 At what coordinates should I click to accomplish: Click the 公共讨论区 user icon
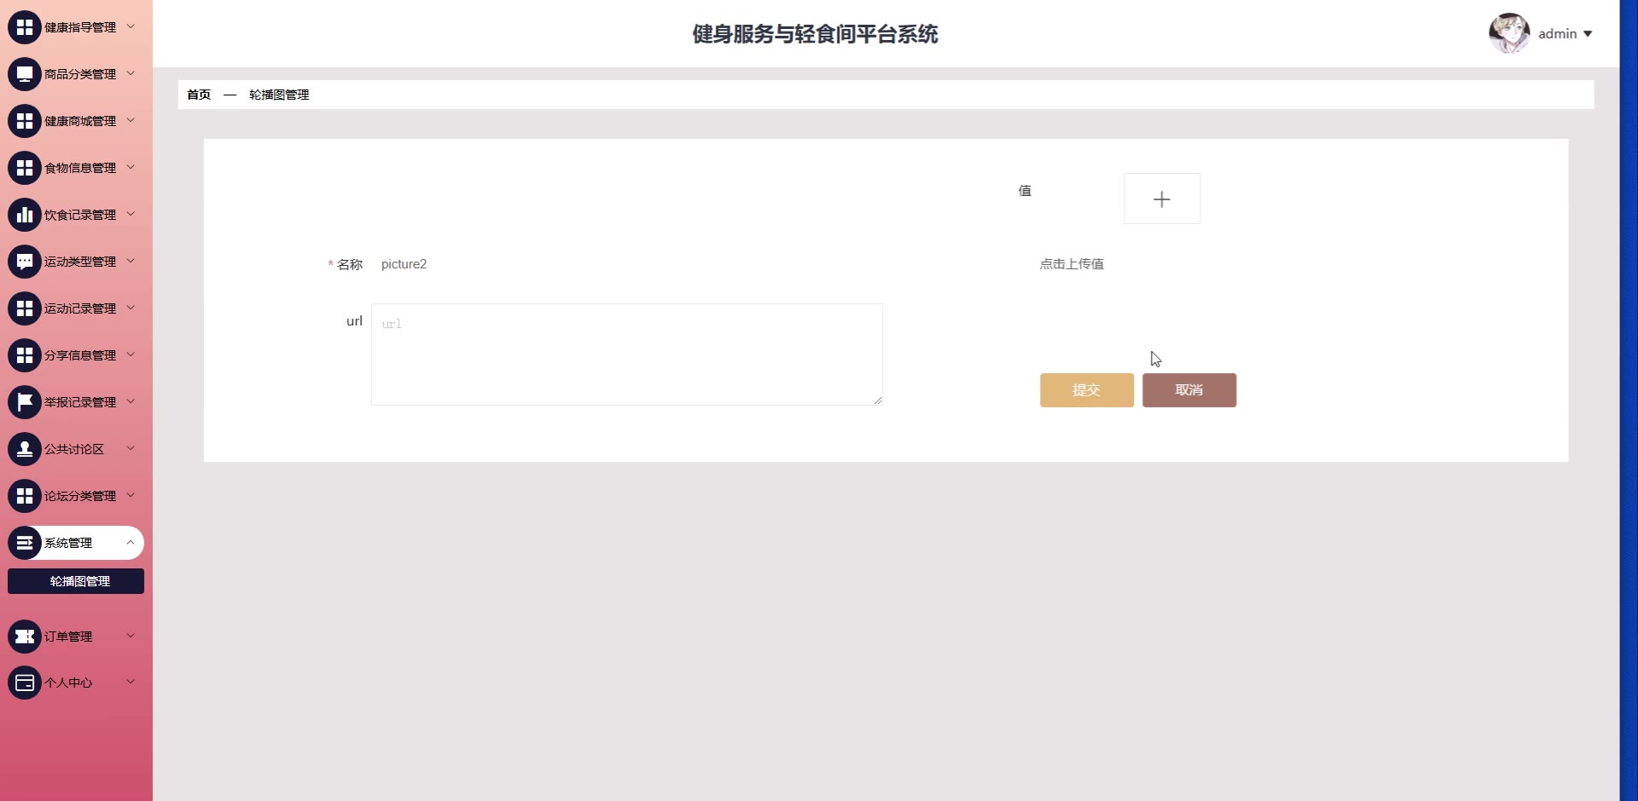tap(25, 449)
